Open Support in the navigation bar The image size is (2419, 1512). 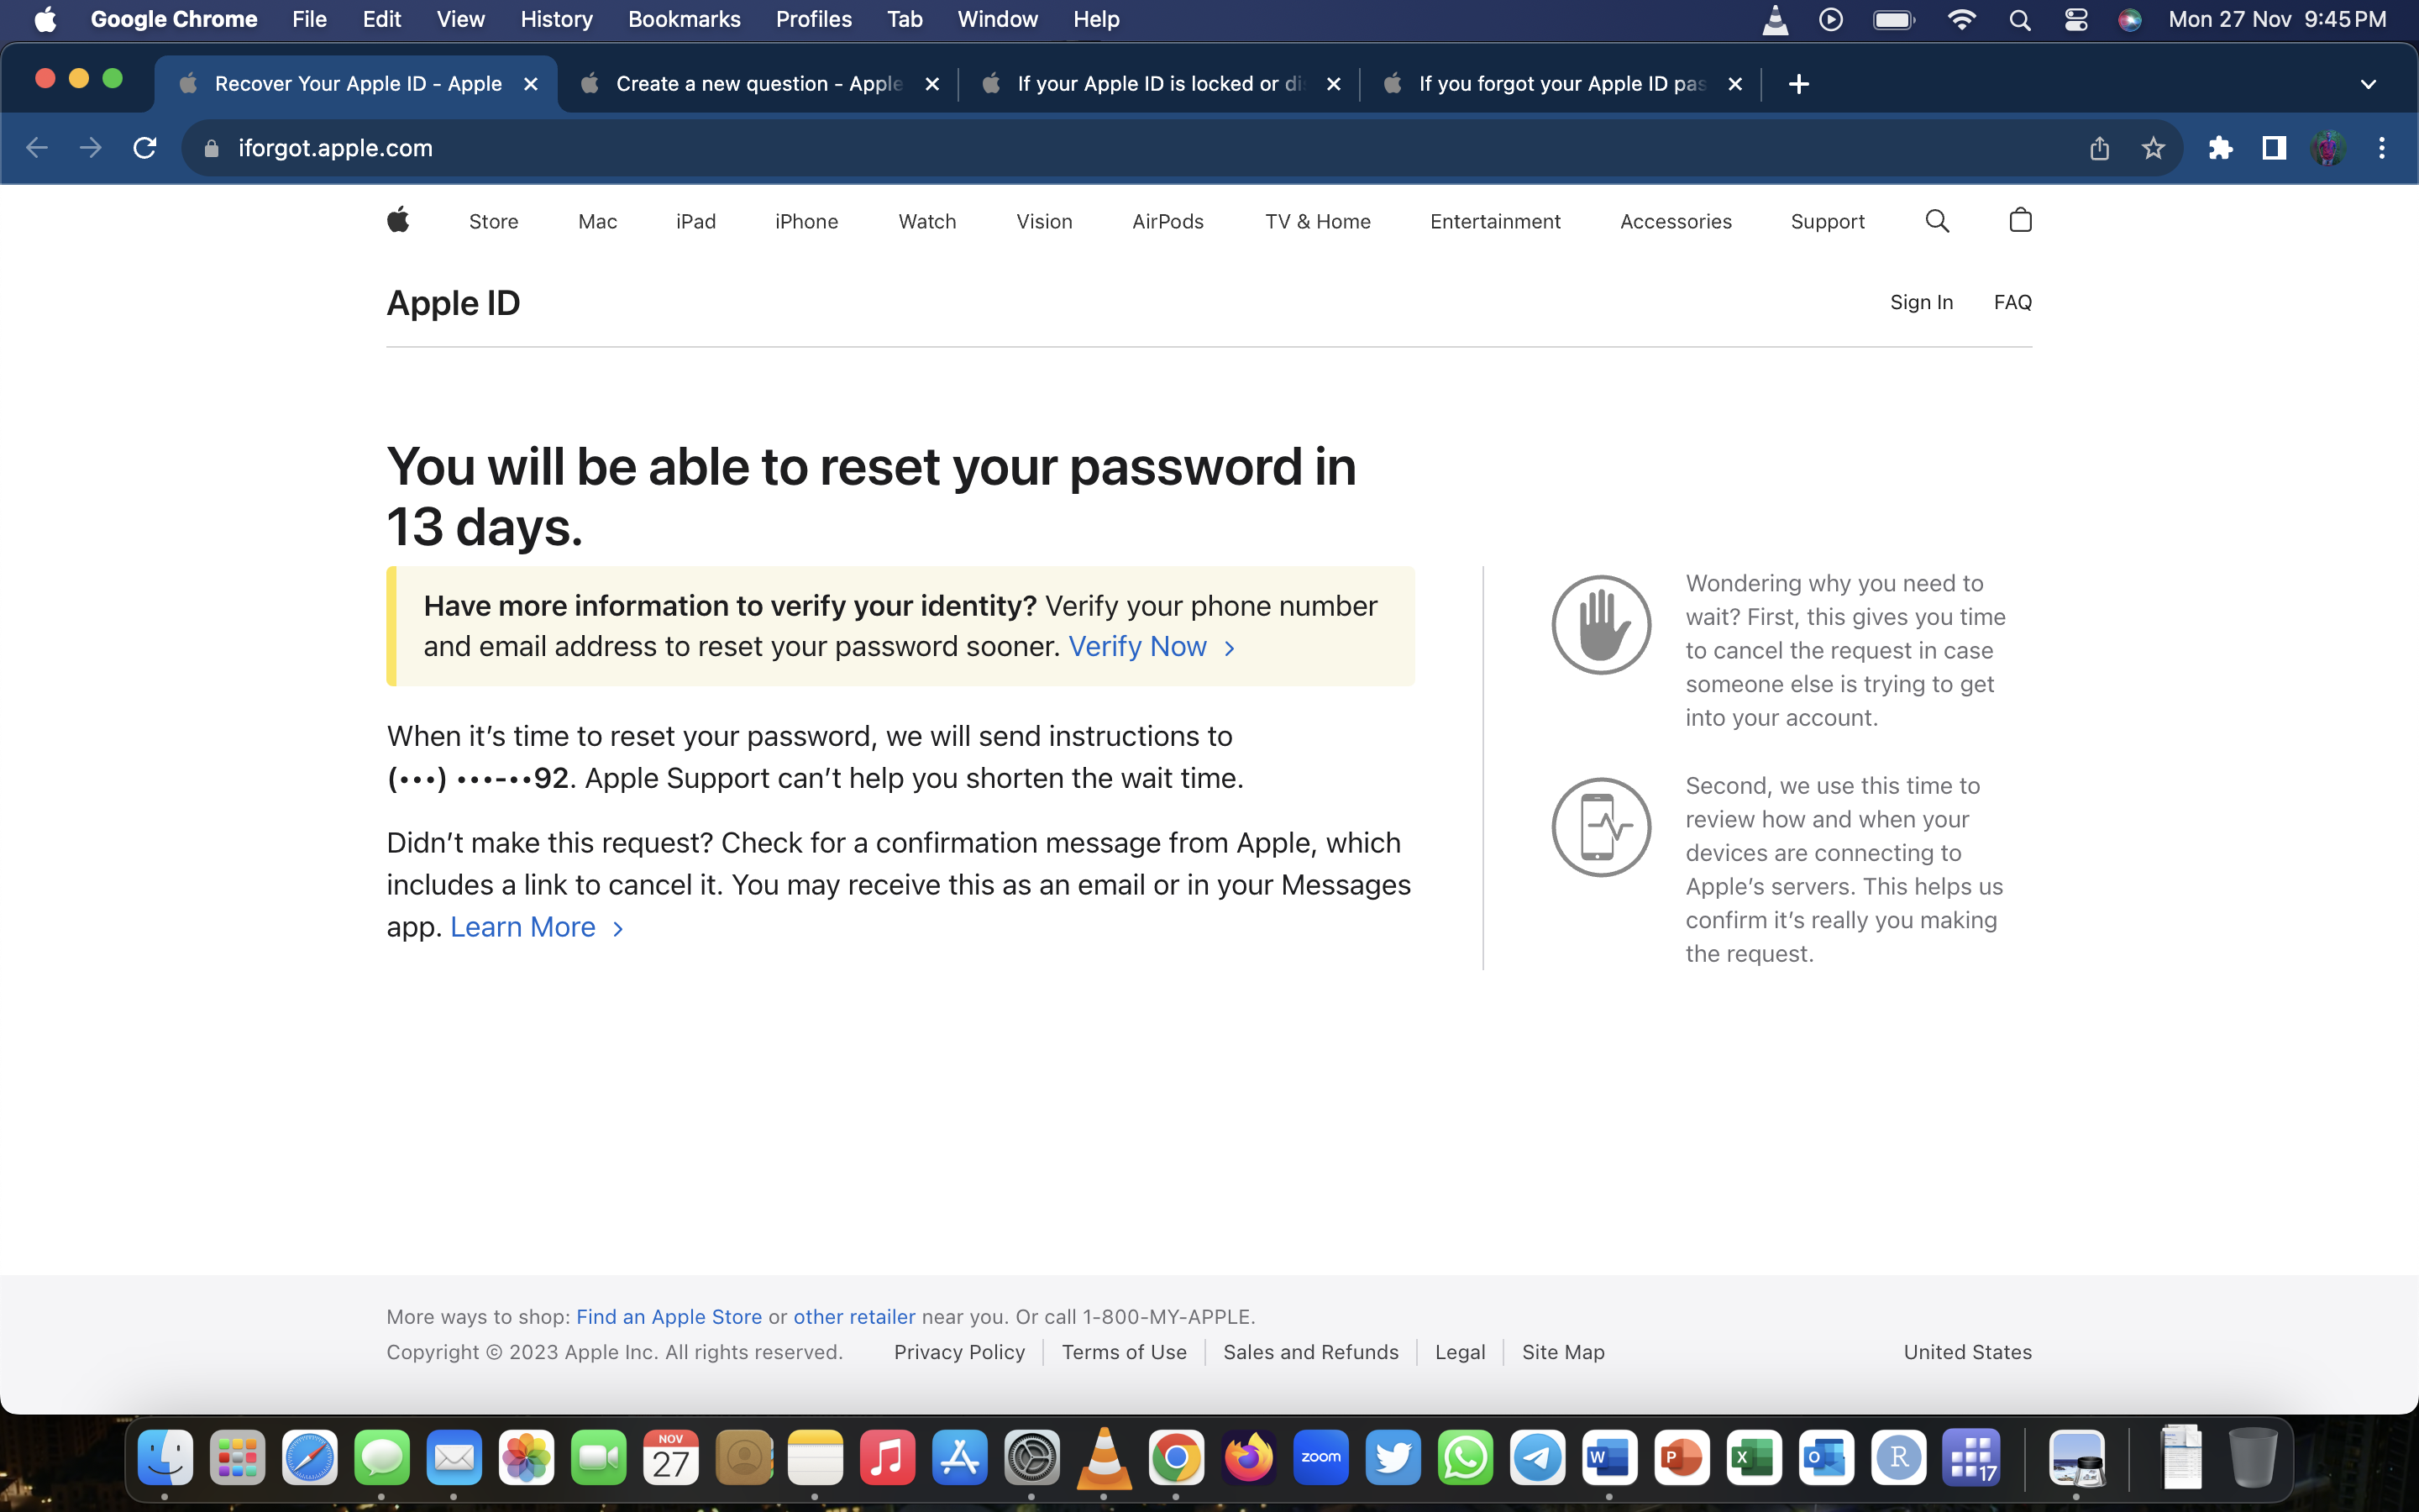(x=1827, y=221)
